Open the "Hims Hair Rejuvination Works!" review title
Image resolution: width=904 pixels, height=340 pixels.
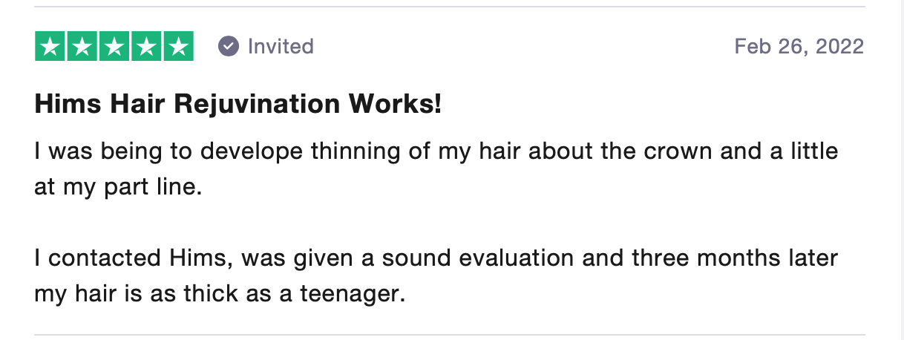click(238, 105)
